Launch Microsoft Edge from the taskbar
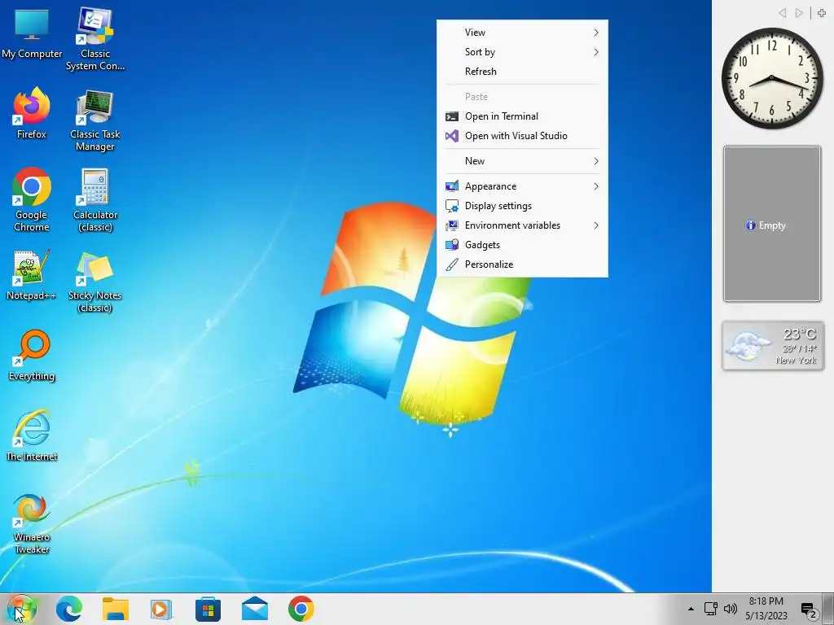The height and width of the screenshot is (625, 834). point(69,609)
